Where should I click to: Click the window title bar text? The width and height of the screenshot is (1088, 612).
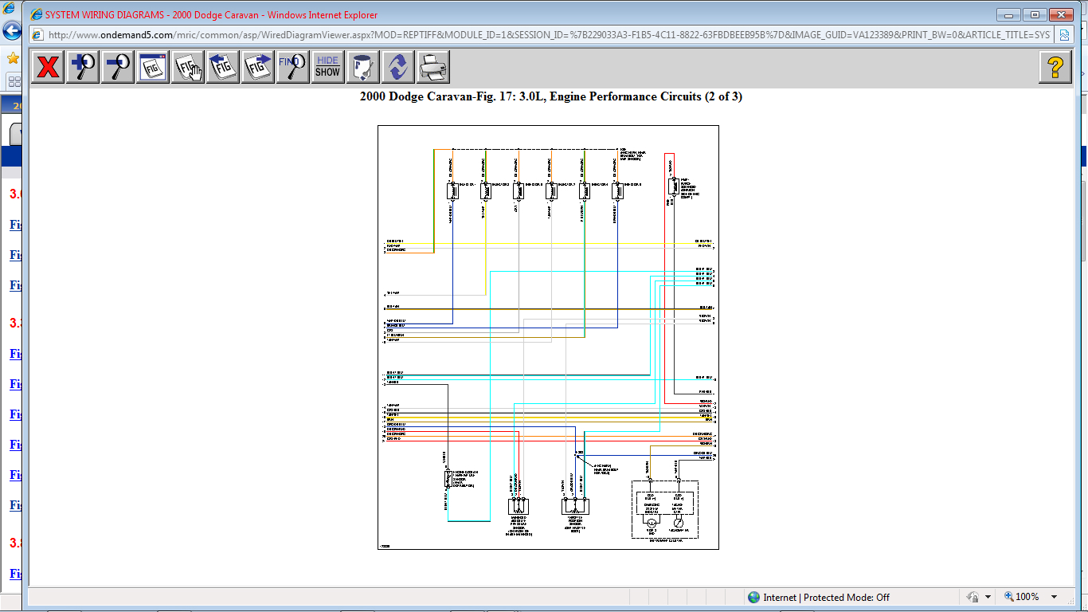pos(211,15)
